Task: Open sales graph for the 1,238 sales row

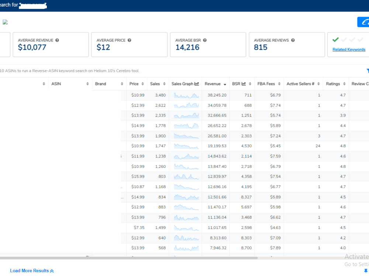Action: 186,156
